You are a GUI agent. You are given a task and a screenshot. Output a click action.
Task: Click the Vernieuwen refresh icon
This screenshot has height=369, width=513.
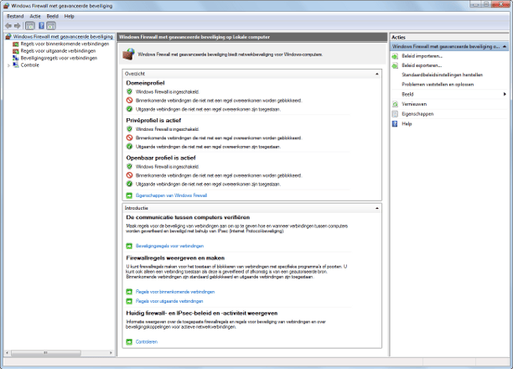pos(395,104)
